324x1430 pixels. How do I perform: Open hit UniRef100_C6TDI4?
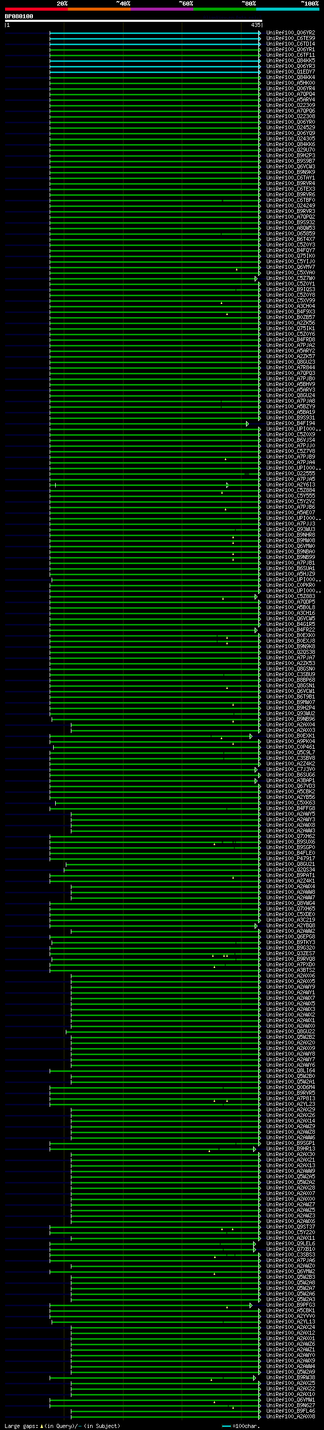tap(290, 44)
